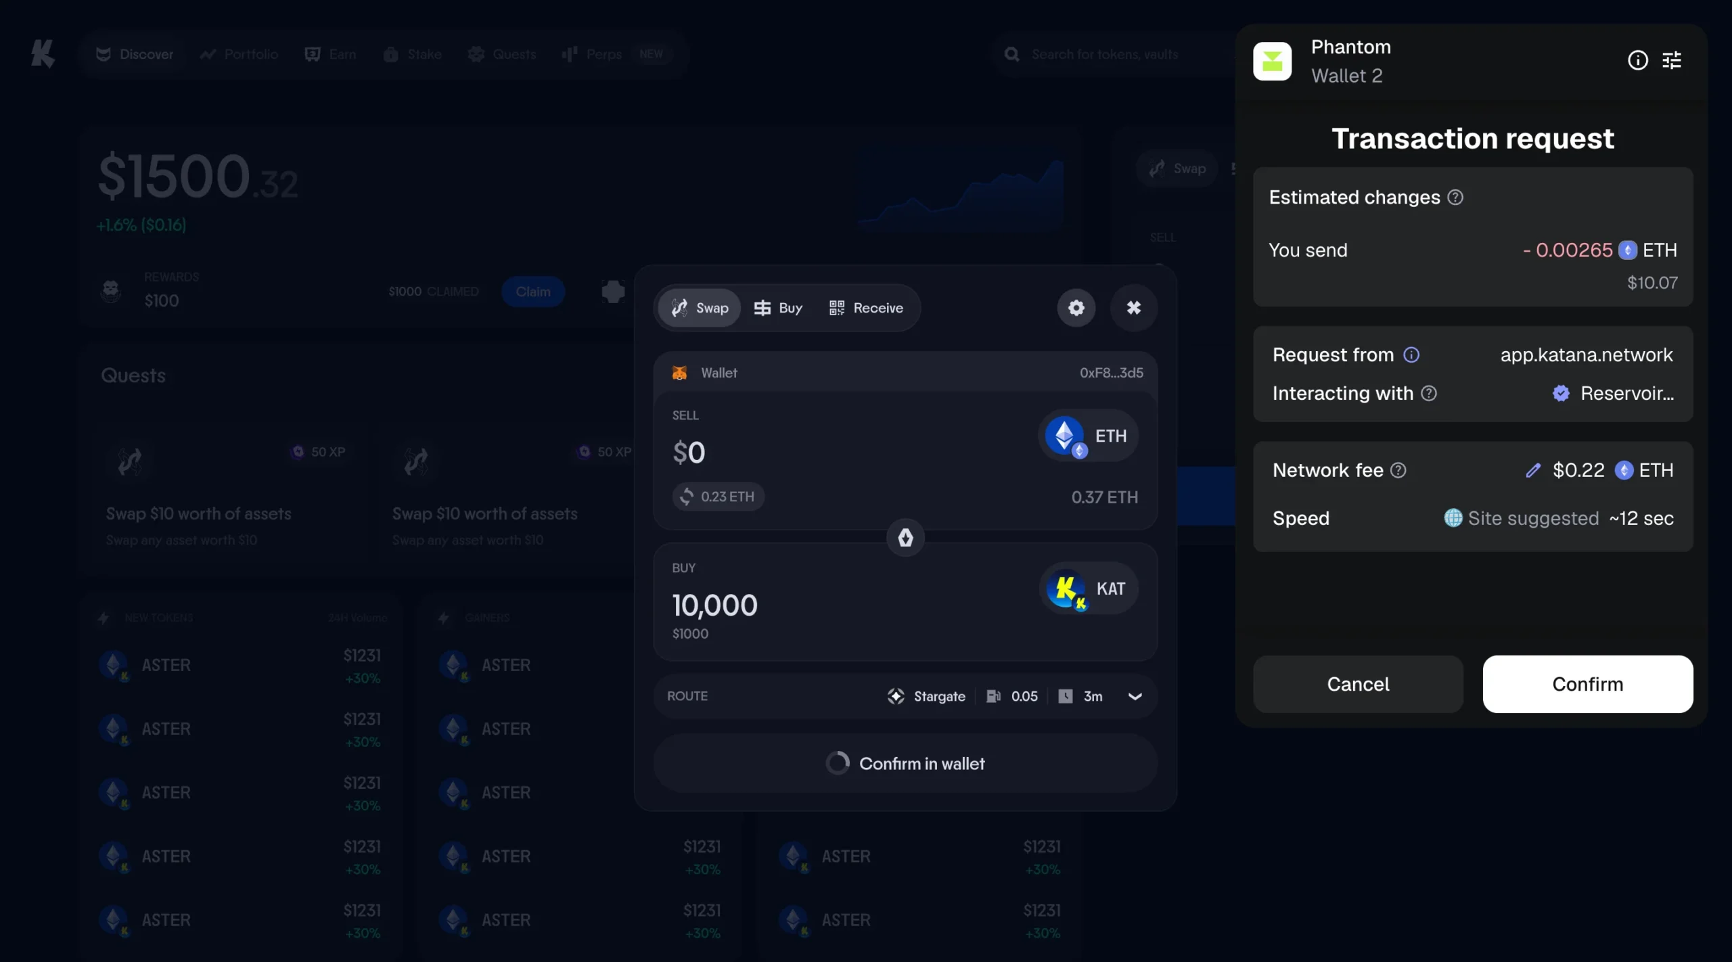
Task: Click the Reservoir verified badge icon
Action: [1561, 393]
